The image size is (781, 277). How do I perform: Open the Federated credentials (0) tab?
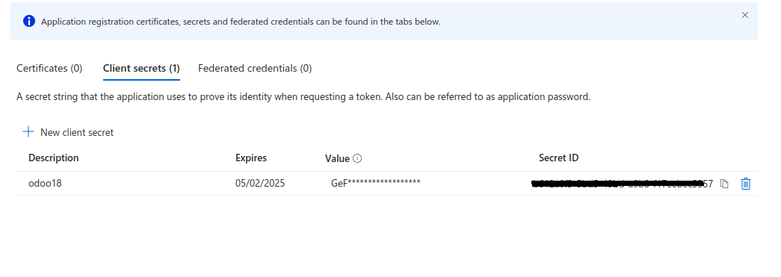255,69
